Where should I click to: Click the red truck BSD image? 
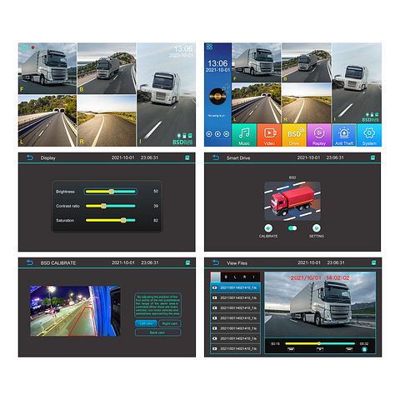click(x=292, y=201)
